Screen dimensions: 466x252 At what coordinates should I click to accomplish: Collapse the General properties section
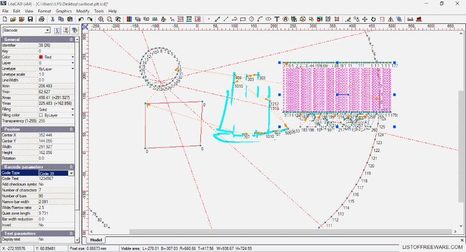tap(71, 39)
